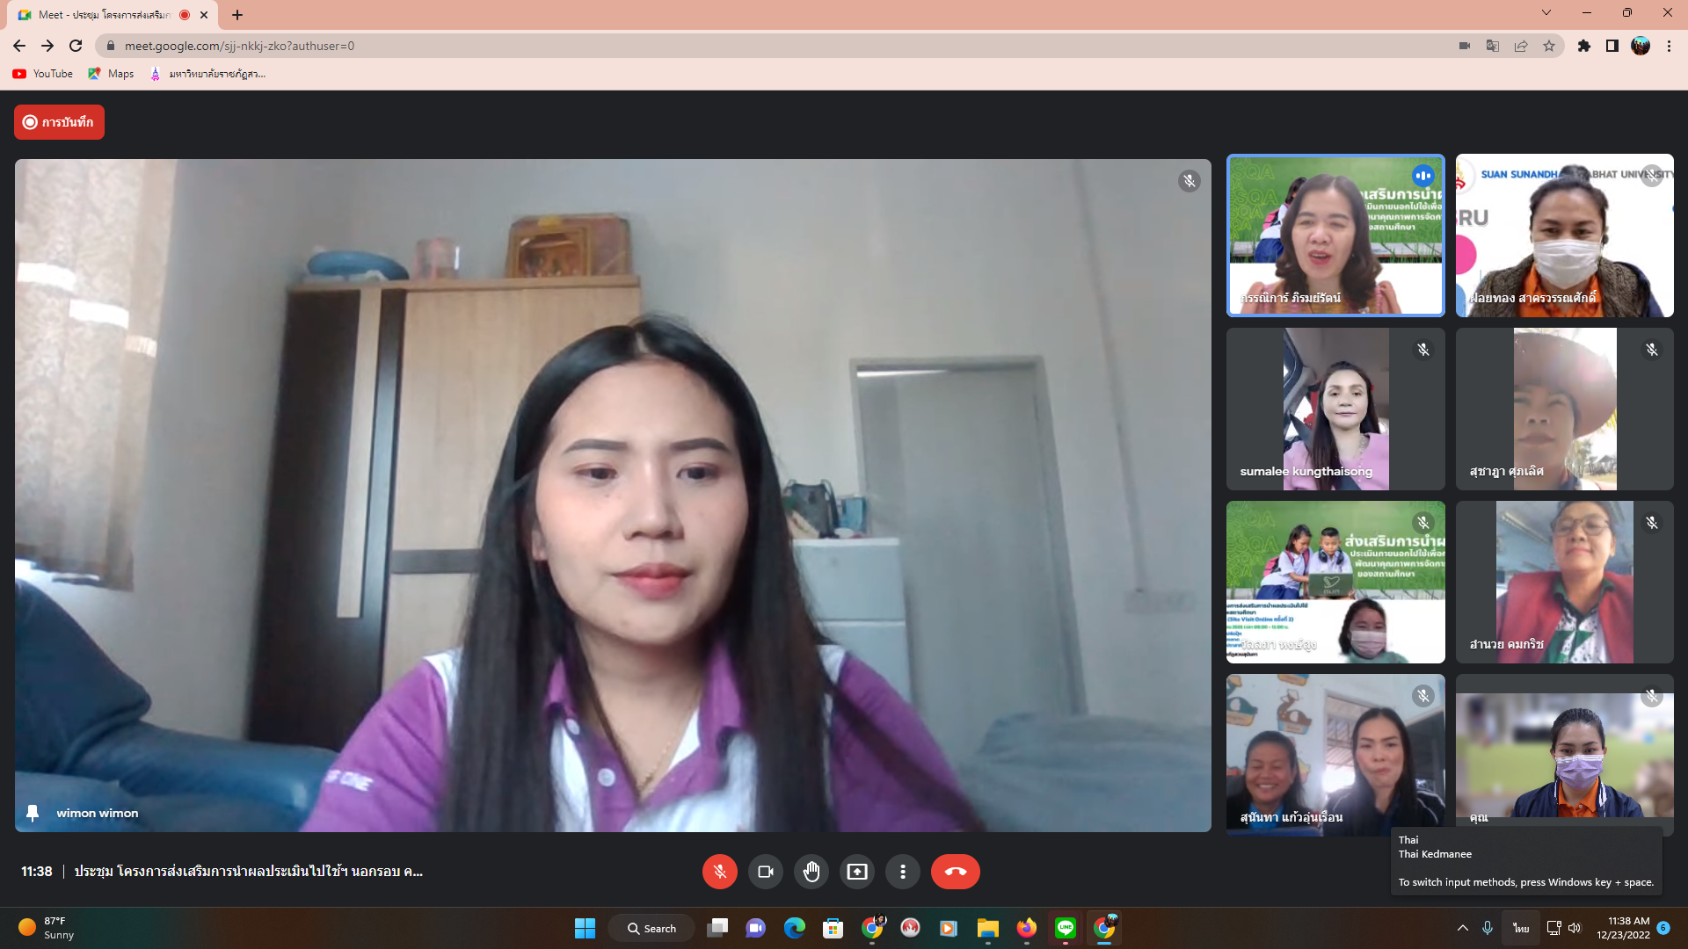The image size is (1688, 949).
Task: Open the Chrome three-dot menu
Action: [x=1669, y=46]
